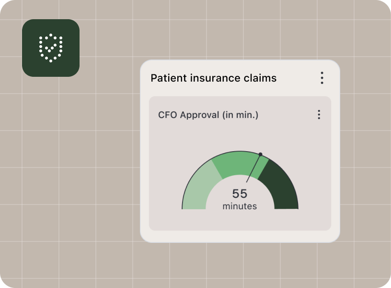This screenshot has height=288, width=391.
Task: Select the dark green shield application tile
Action: [50, 48]
